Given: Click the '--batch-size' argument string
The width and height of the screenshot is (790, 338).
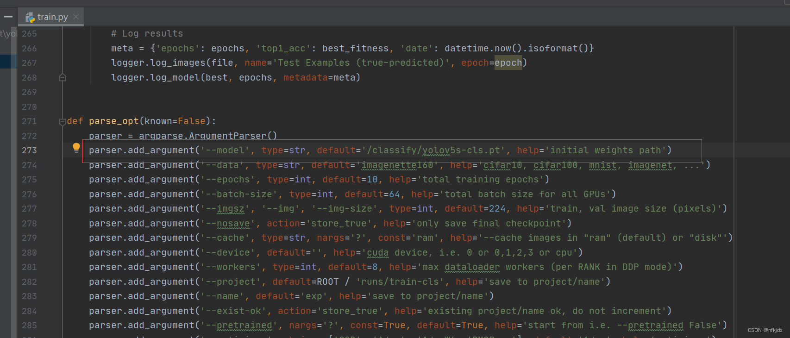Looking at the screenshot, I should pos(239,194).
